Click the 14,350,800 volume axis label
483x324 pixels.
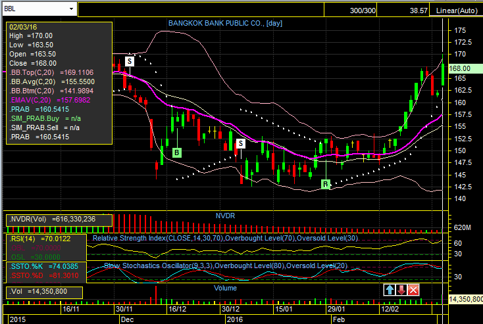pos(466,299)
